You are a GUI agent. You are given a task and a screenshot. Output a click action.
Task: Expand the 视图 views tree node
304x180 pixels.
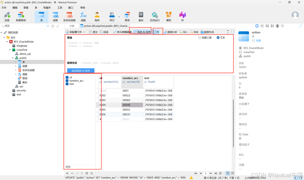tap(16, 66)
